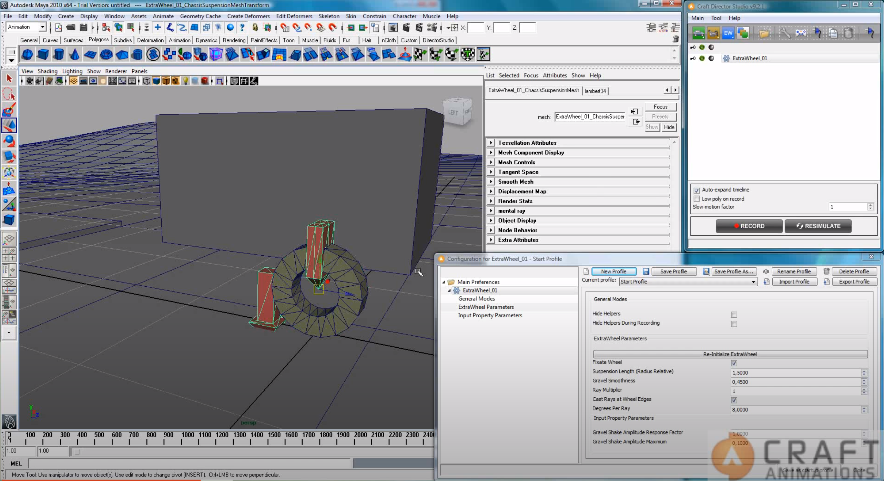884x481 pixels.
Task: Click the ExtraWheel icon in Craft Director toolbar
Action: pos(728,33)
